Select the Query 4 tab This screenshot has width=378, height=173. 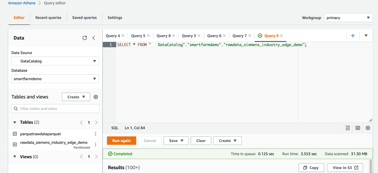(x=113, y=36)
